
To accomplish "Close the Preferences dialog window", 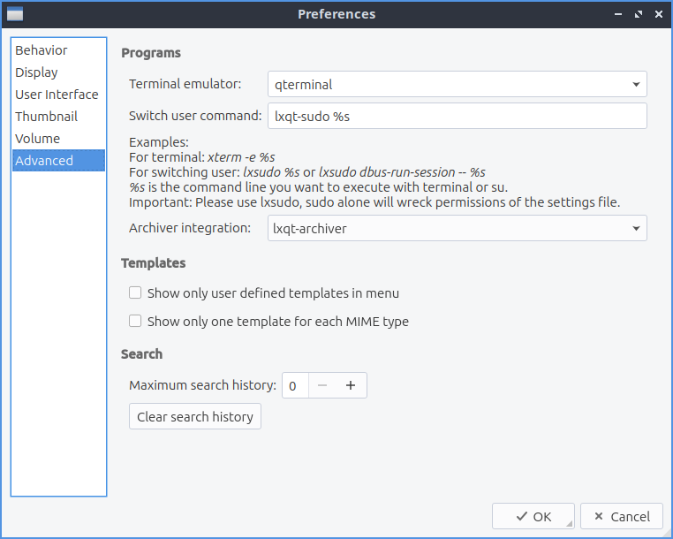I will coord(656,14).
